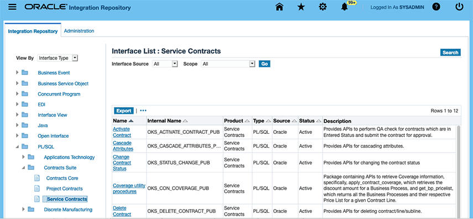This screenshot has width=473, height=219.
Task: Open notifications bell icon
Action: (344, 7)
